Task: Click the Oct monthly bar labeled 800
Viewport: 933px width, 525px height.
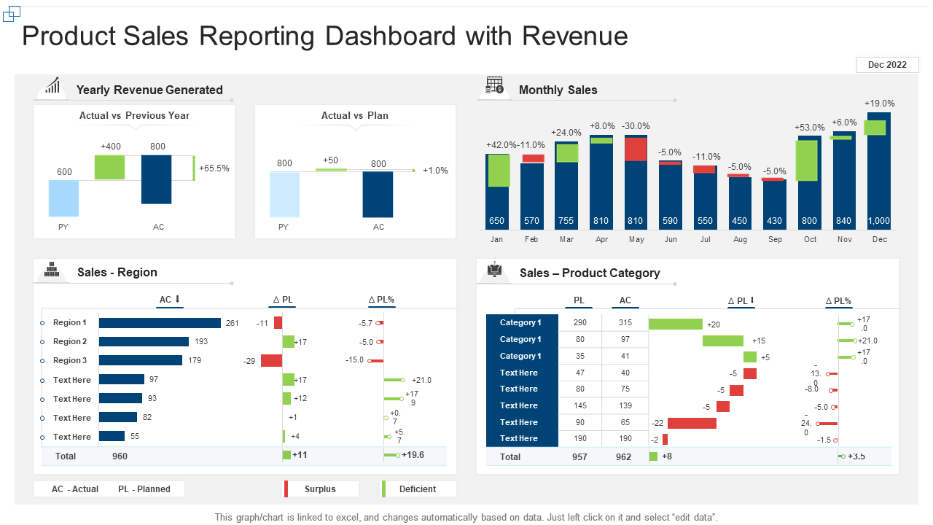Action: coord(809,183)
